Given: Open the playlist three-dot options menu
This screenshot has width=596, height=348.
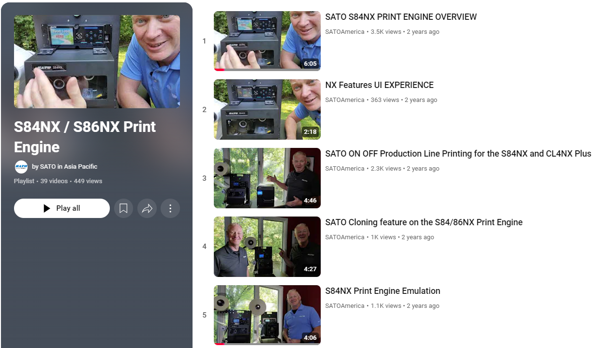Looking at the screenshot, I should pos(170,208).
